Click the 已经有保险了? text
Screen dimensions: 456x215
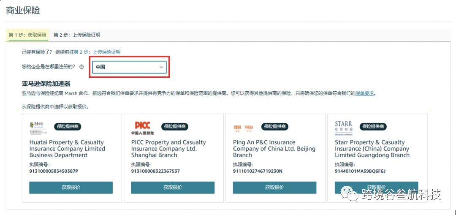pyautogui.click(x=37, y=52)
